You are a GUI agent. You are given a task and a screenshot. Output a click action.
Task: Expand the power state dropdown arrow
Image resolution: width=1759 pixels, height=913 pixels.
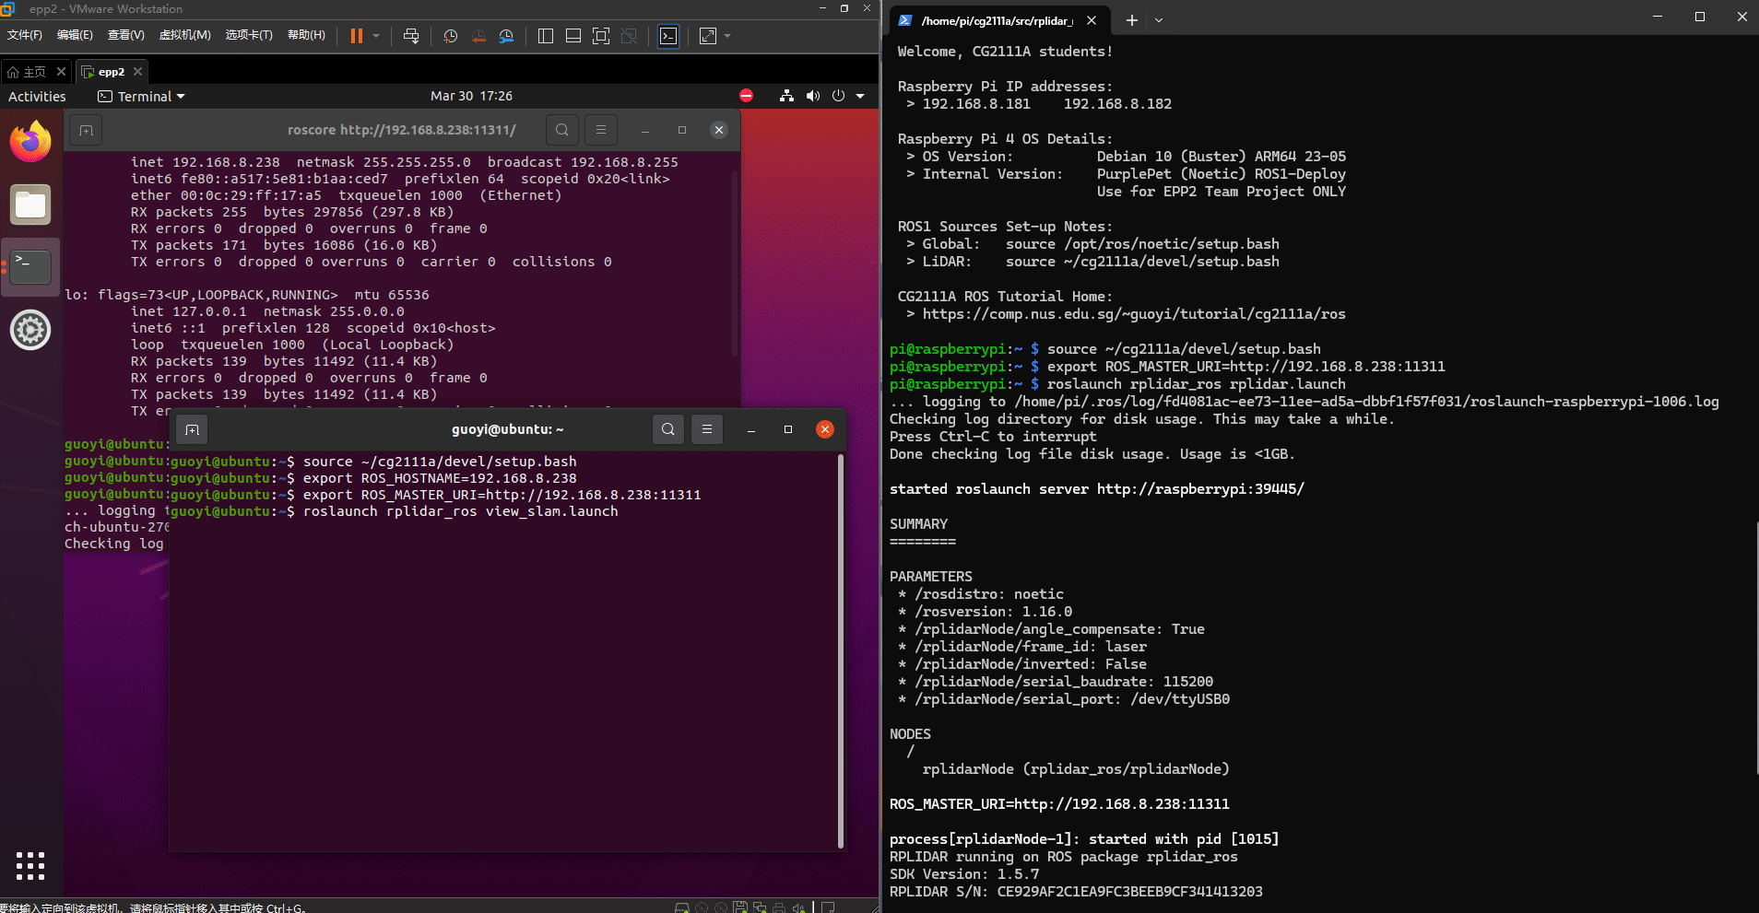tap(376, 36)
